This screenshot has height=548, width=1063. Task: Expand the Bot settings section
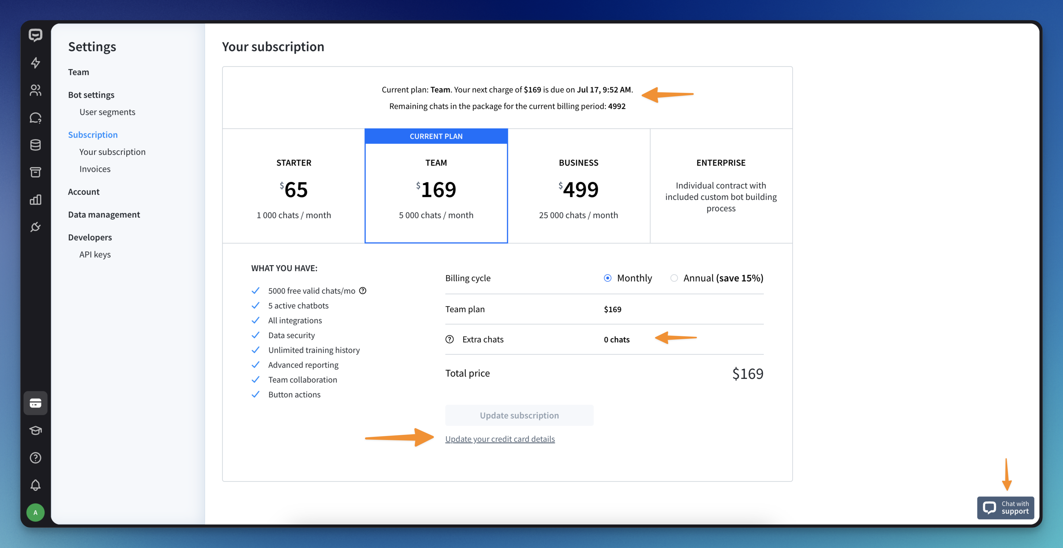tap(91, 94)
